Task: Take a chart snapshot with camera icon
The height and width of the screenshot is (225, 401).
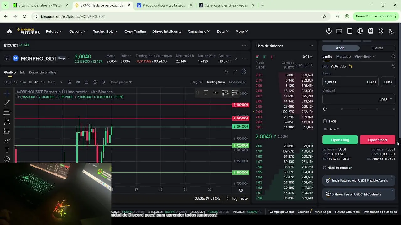Action: [x=86, y=82]
